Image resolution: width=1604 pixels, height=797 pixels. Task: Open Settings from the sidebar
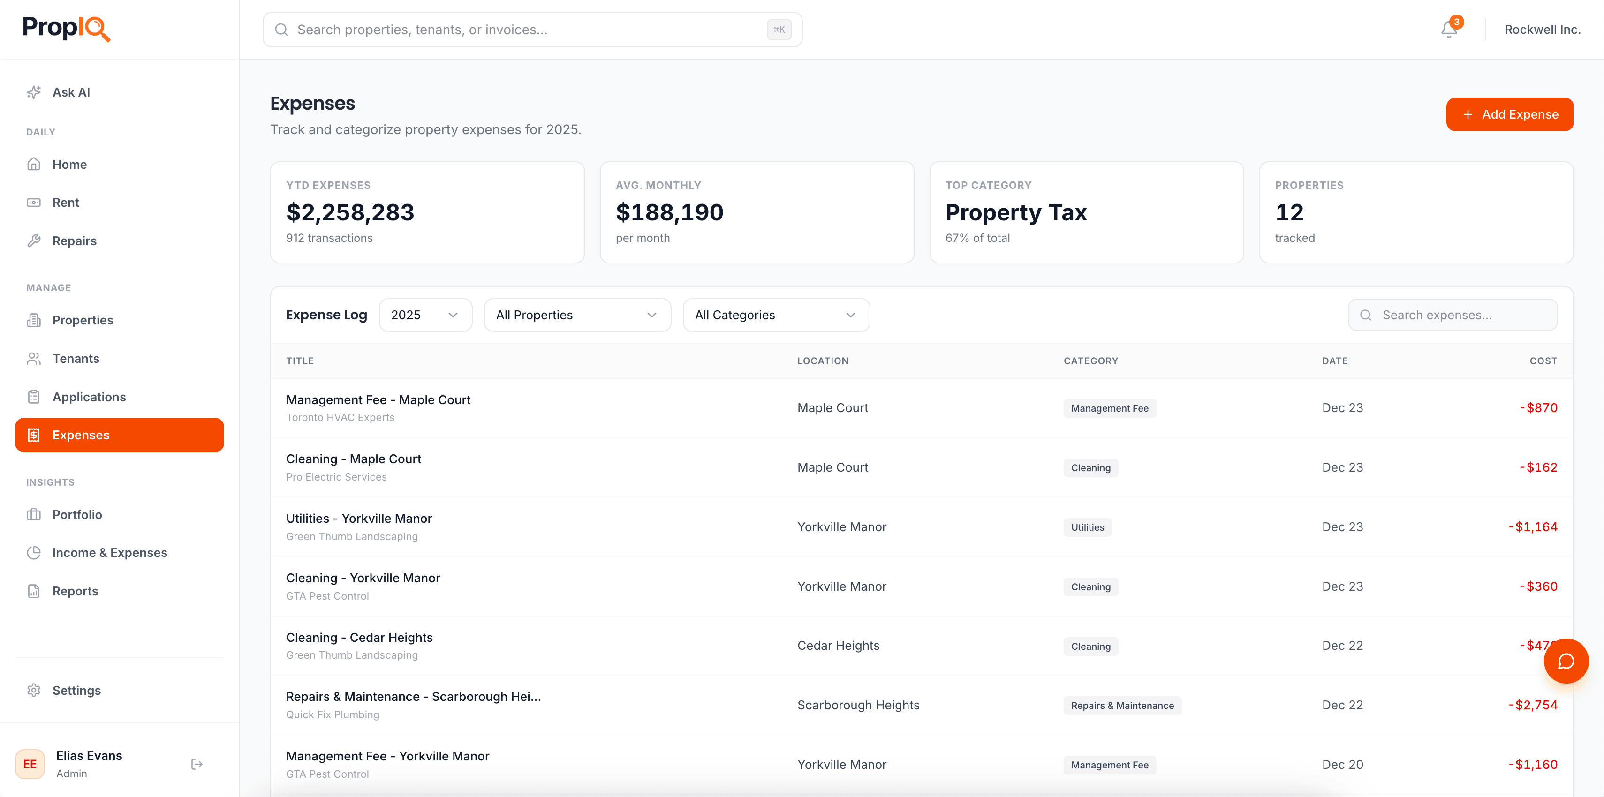76,690
